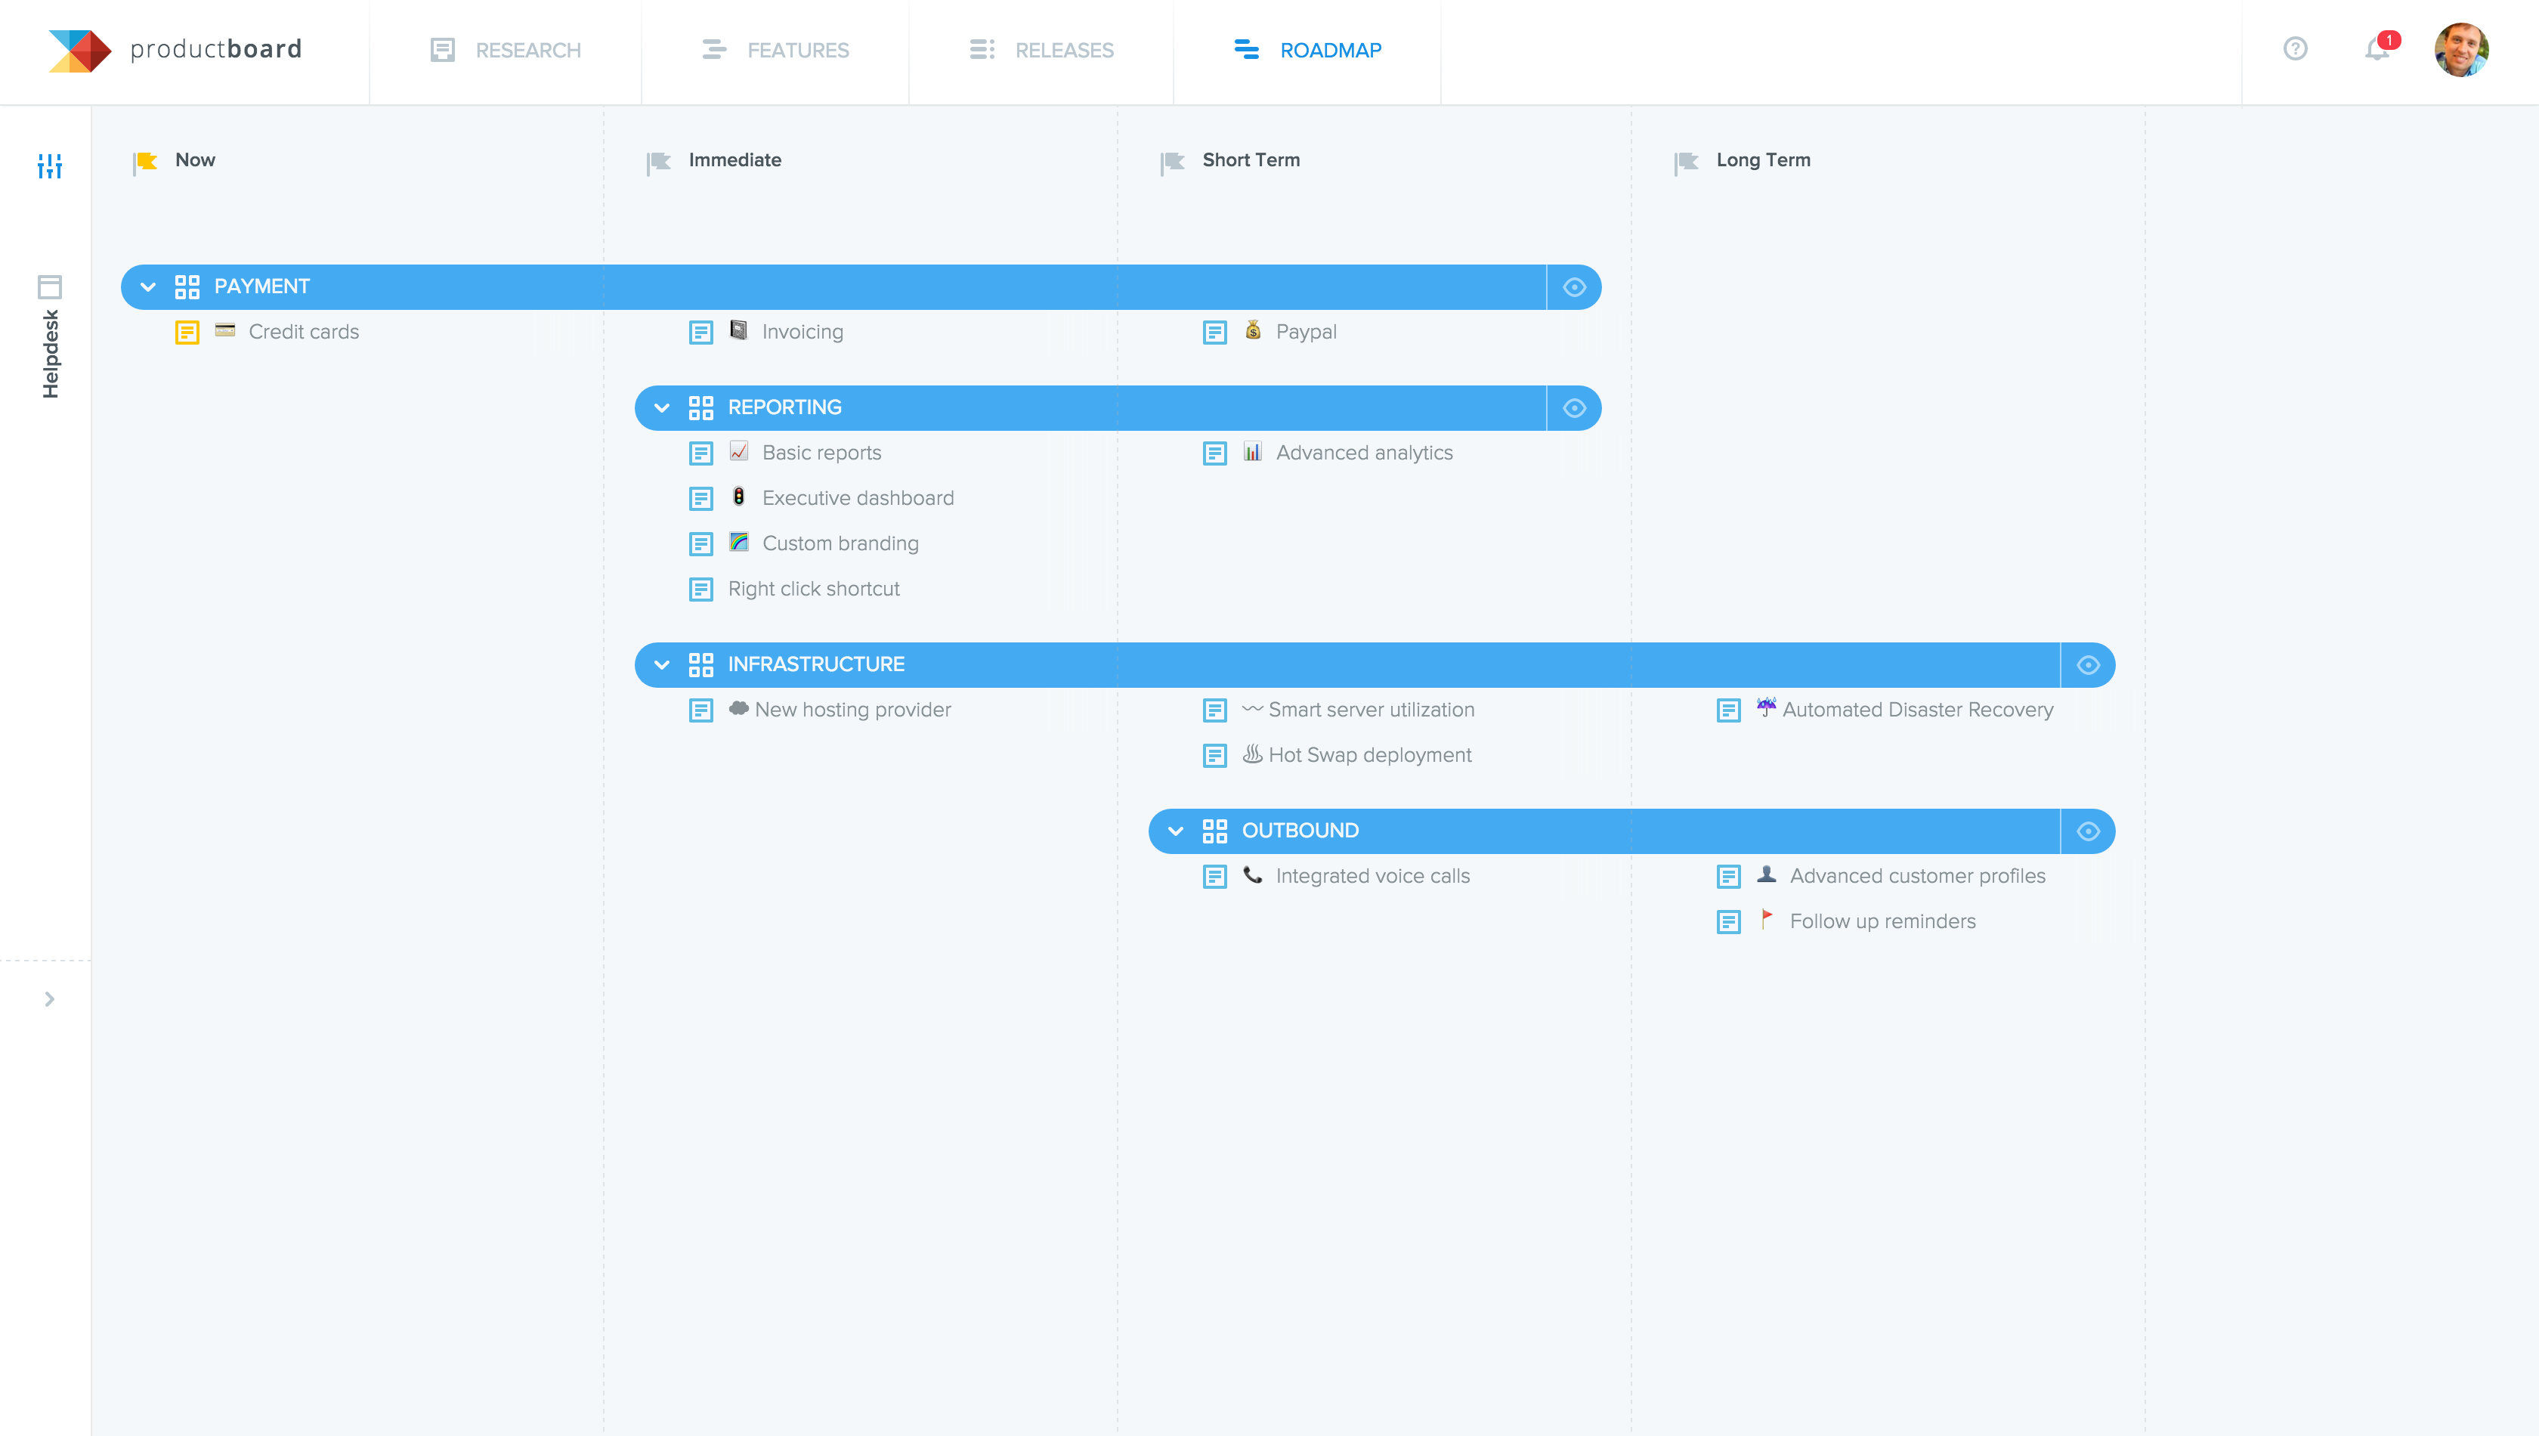Click the Long Term flag icon
The height and width of the screenshot is (1436, 2539).
pos(1686,162)
